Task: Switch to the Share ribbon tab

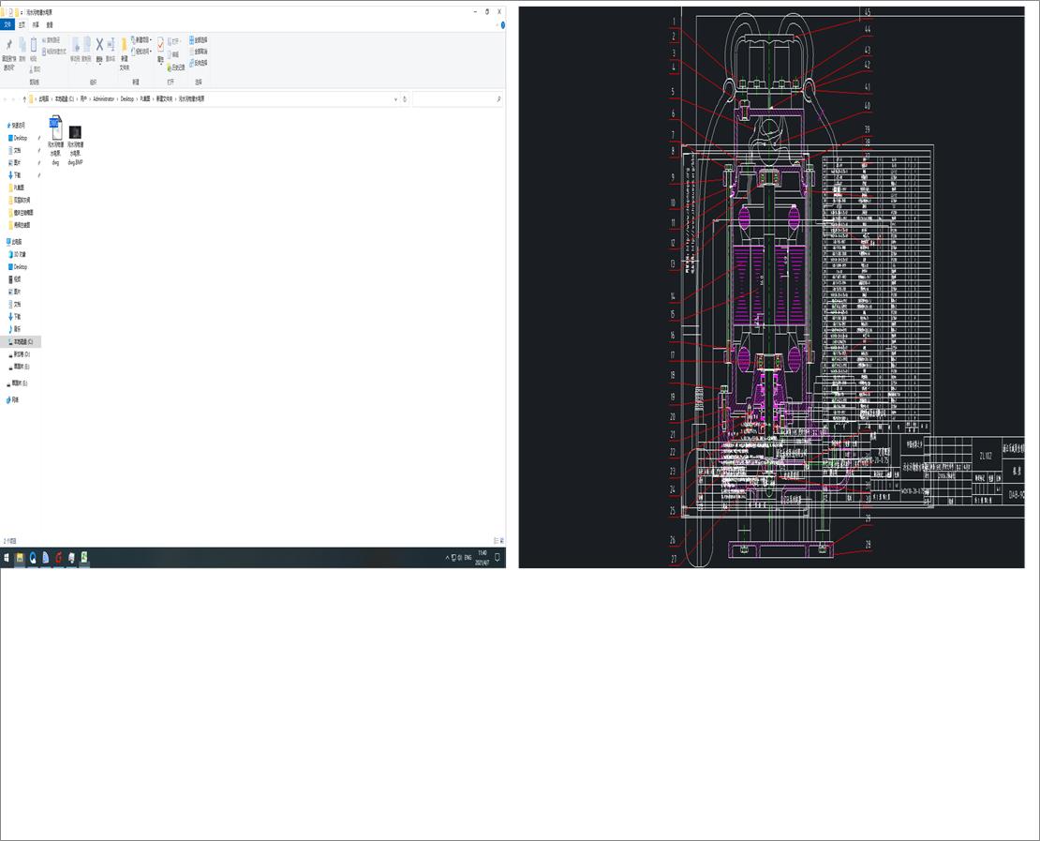Action: pyautogui.click(x=36, y=25)
